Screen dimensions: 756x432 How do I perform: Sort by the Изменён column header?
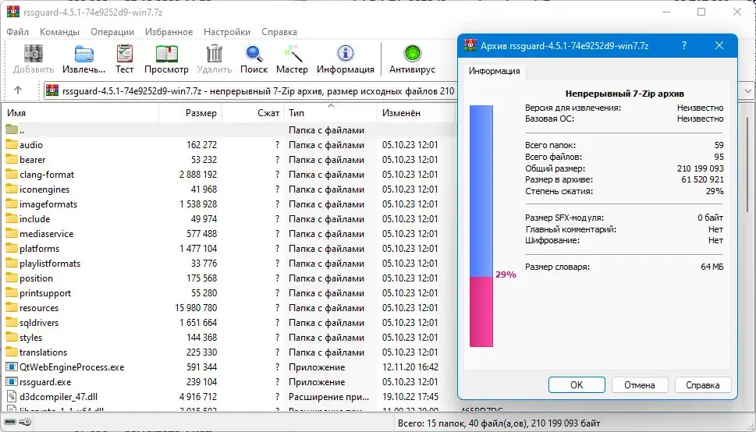point(416,113)
